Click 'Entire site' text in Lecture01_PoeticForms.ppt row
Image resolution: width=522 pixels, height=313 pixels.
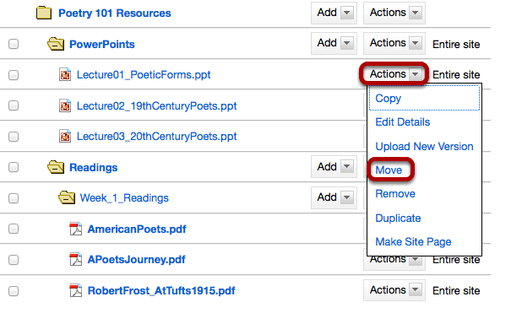tap(456, 75)
